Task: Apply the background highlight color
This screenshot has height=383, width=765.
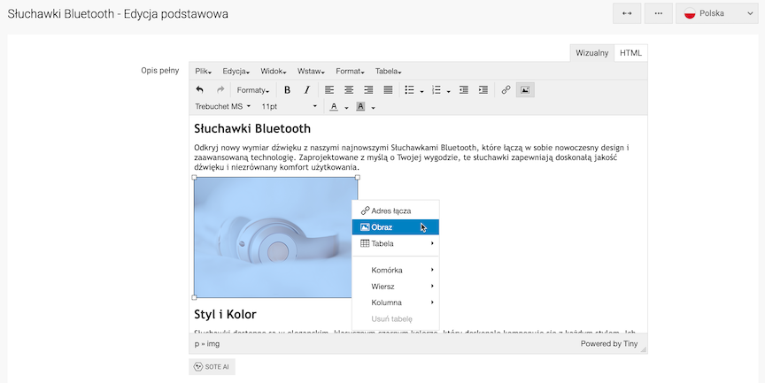Action: 360,107
